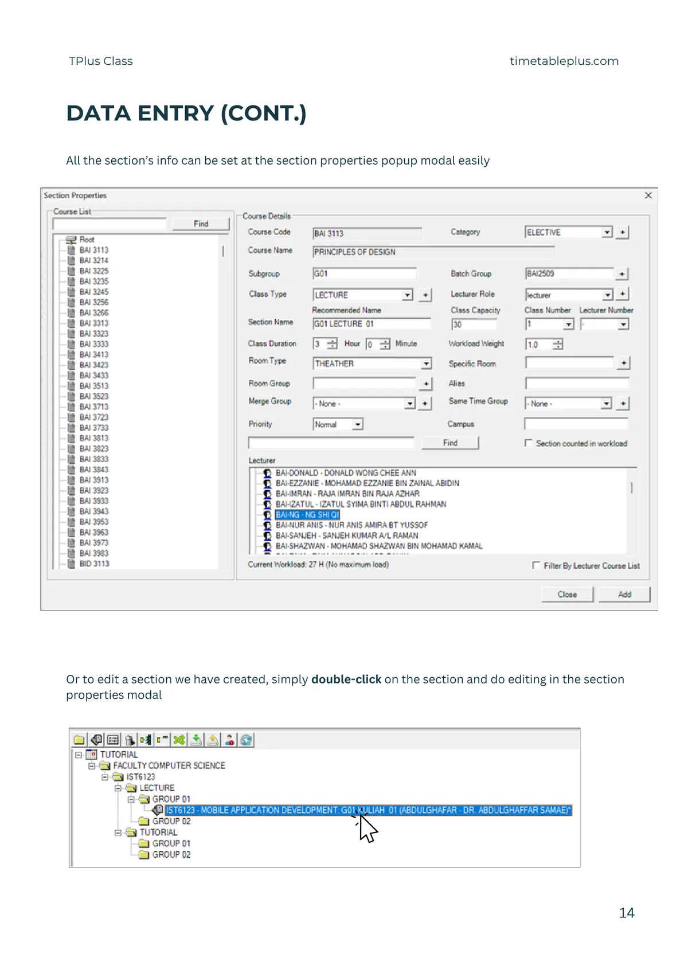Select lecturer BAI-NG - NG SHI QI
This screenshot has height=973, width=688.
(x=307, y=514)
